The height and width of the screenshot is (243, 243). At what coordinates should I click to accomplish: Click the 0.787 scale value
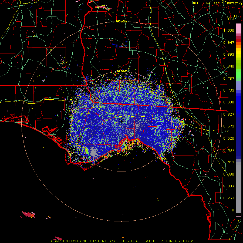(229, 78)
